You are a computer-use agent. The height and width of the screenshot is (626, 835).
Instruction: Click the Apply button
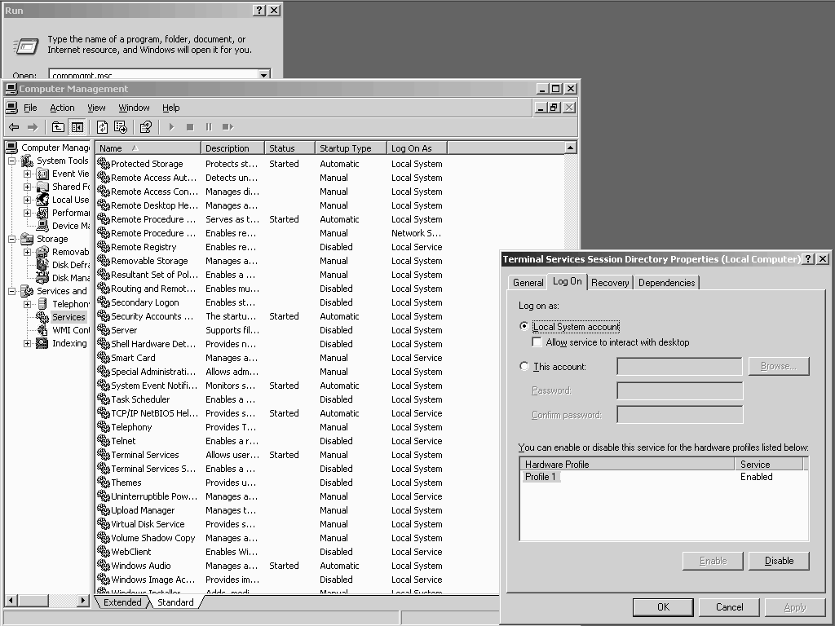click(x=795, y=606)
